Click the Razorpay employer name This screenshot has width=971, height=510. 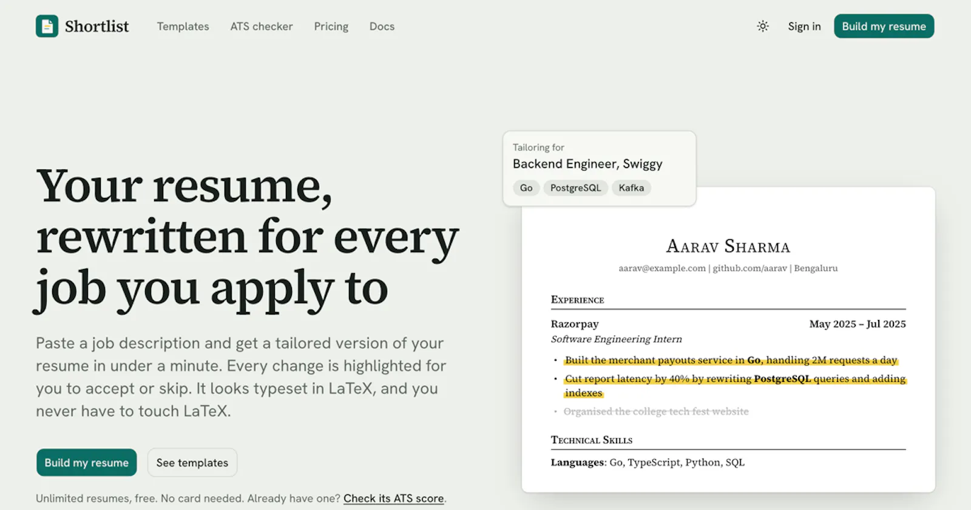(575, 324)
